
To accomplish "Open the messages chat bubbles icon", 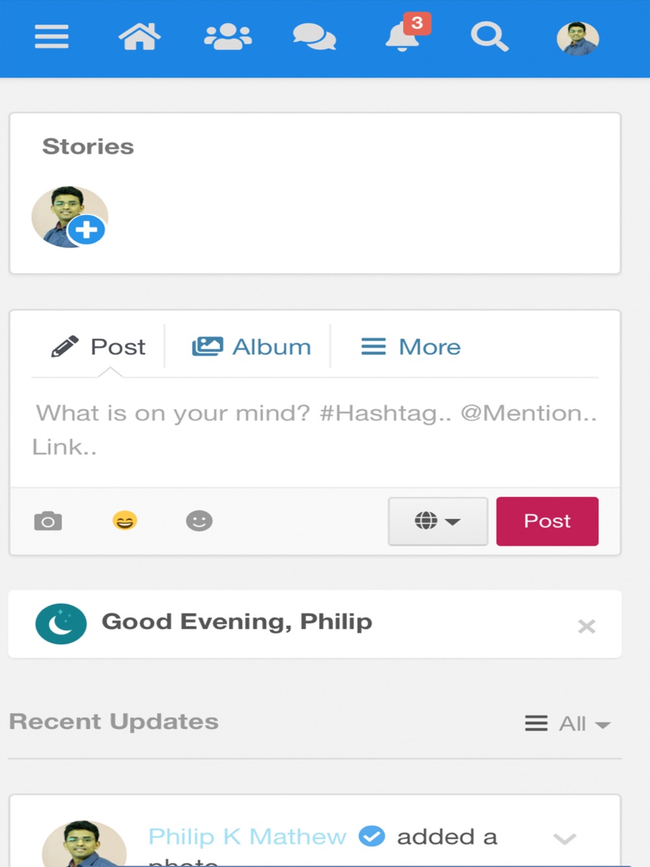I will point(315,37).
